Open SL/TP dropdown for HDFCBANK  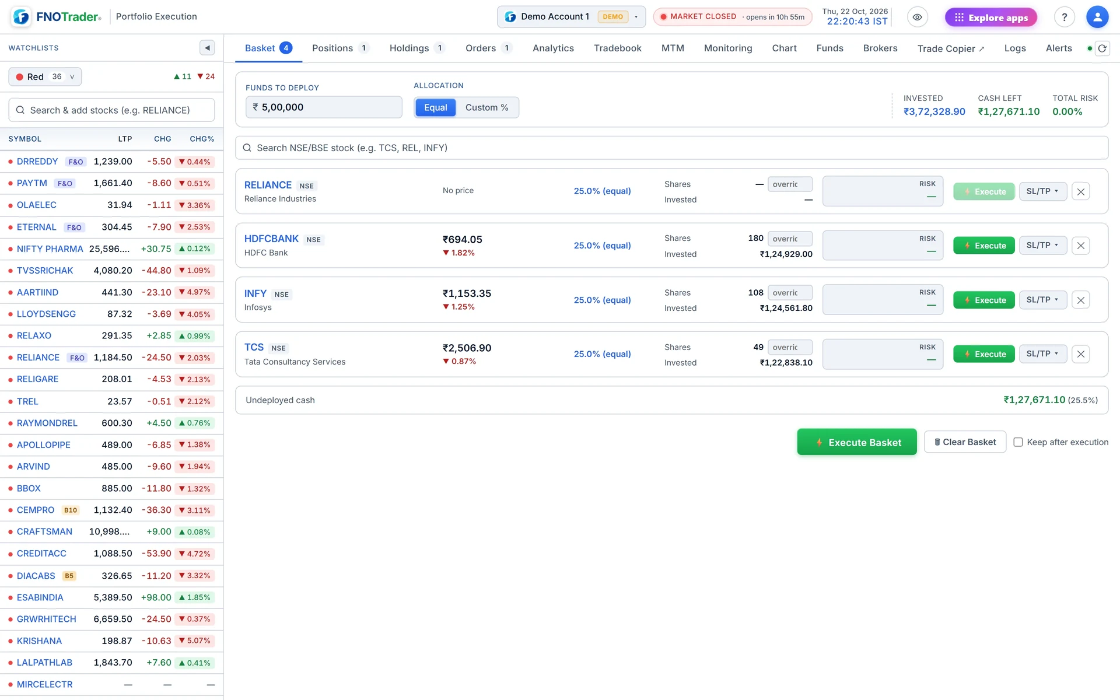coord(1043,246)
